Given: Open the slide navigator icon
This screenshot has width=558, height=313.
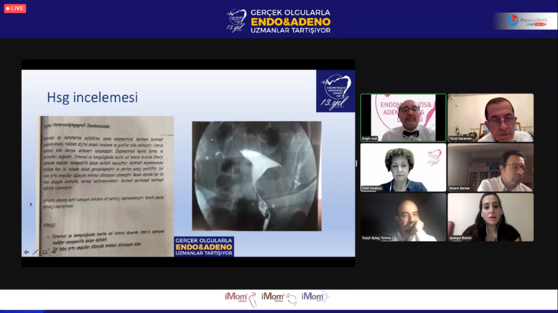Looking at the screenshot, I should [x=44, y=252].
